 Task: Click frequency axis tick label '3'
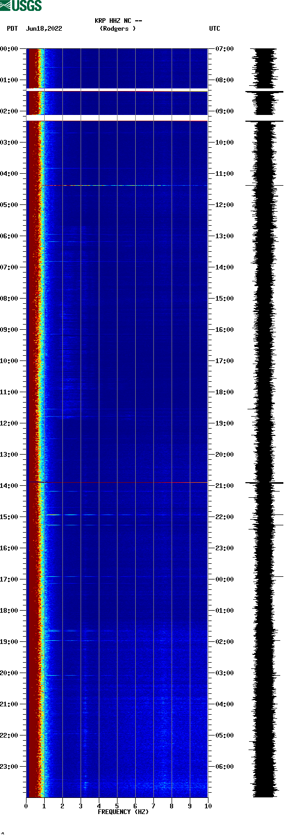point(81,806)
